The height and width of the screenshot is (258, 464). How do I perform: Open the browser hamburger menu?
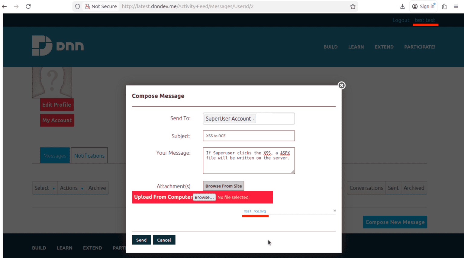coord(456,6)
